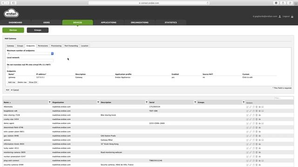Go forward in the browser

[x=7, y=3]
